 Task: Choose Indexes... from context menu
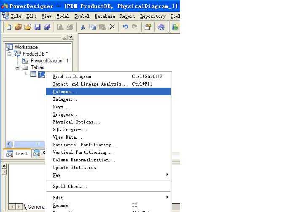[x=108, y=99]
